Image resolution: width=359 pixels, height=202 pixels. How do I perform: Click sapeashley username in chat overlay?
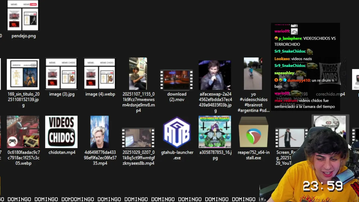coord(284,73)
